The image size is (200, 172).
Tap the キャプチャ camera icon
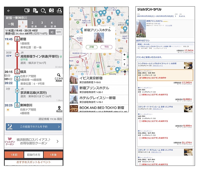51,11
